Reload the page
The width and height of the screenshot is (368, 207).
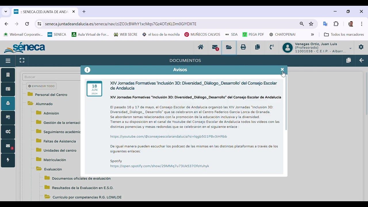click(27, 24)
